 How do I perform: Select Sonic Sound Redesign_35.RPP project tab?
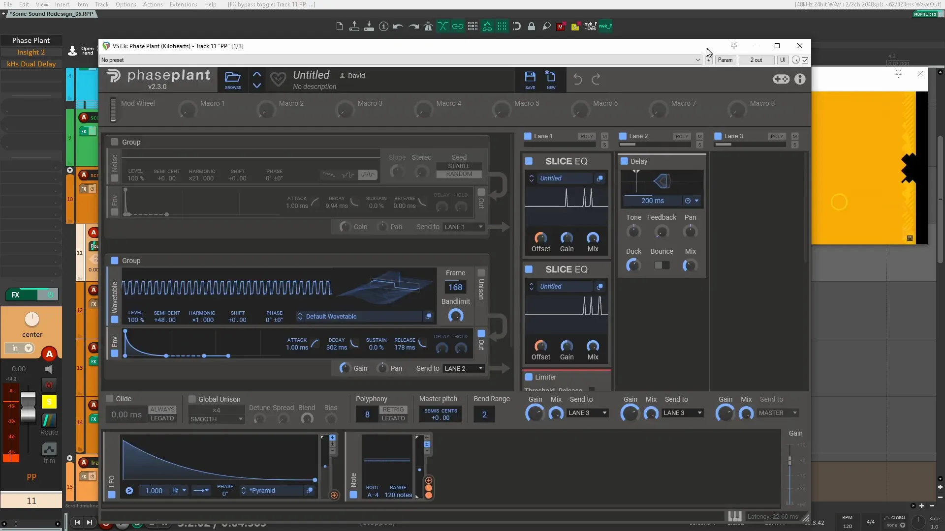tap(51, 14)
